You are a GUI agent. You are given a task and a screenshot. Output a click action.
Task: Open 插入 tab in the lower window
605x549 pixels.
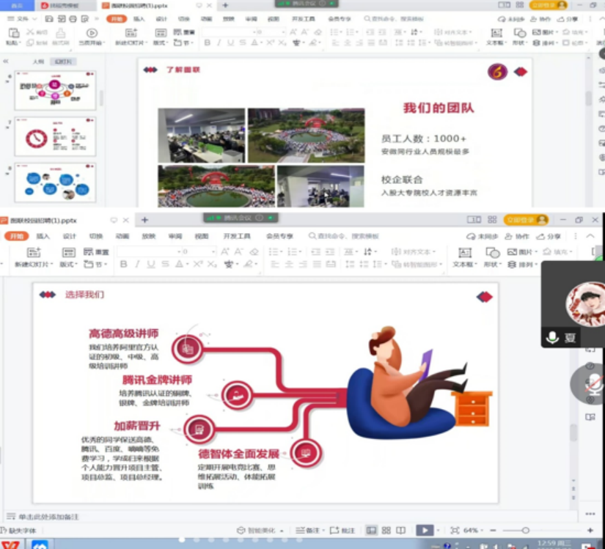43,236
